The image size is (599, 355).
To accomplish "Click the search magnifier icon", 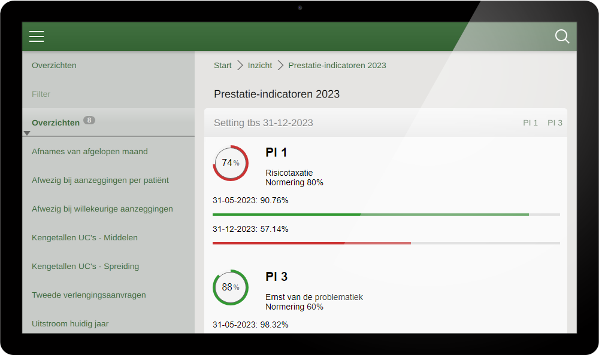I will click(x=562, y=36).
